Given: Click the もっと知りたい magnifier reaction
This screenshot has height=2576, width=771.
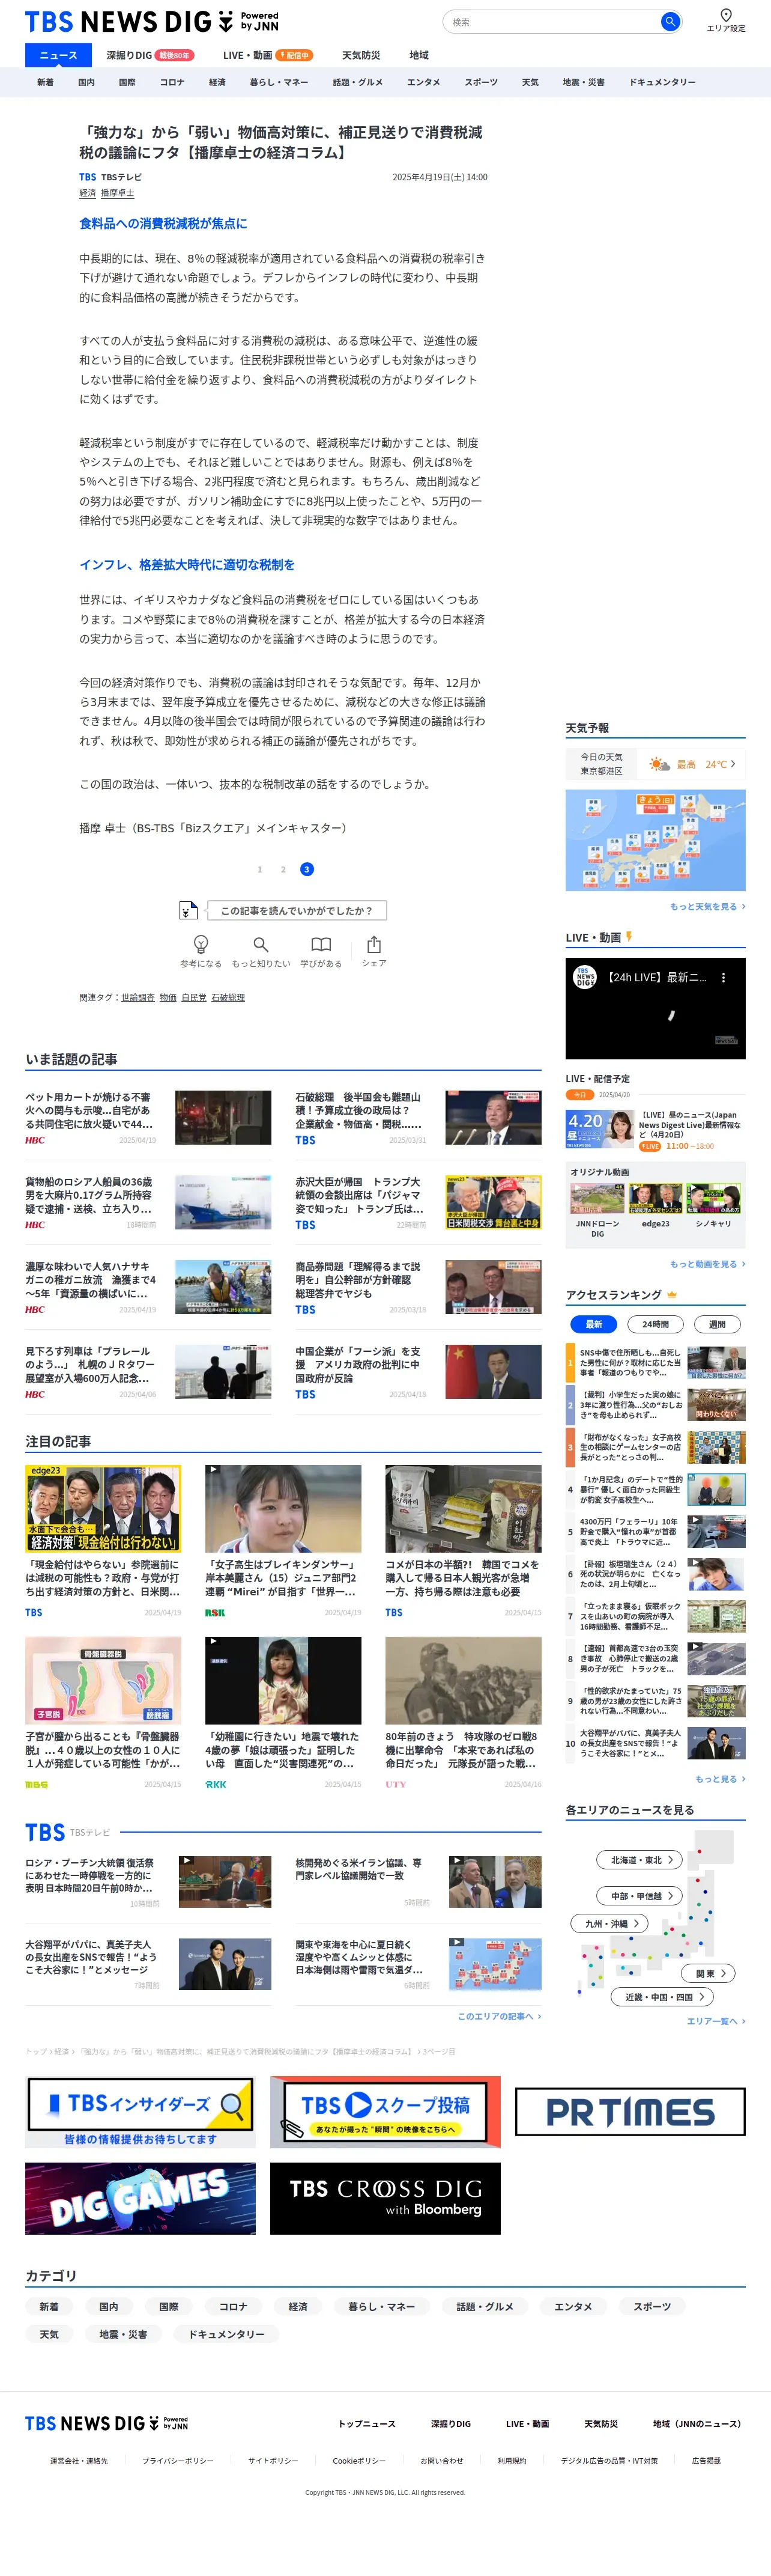Looking at the screenshot, I should click(261, 950).
